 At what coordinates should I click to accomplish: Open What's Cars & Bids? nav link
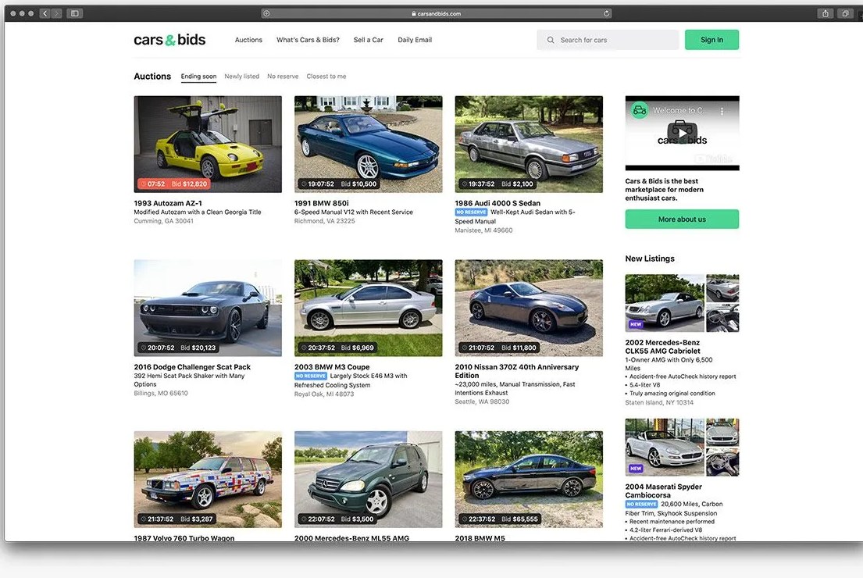[308, 40]
